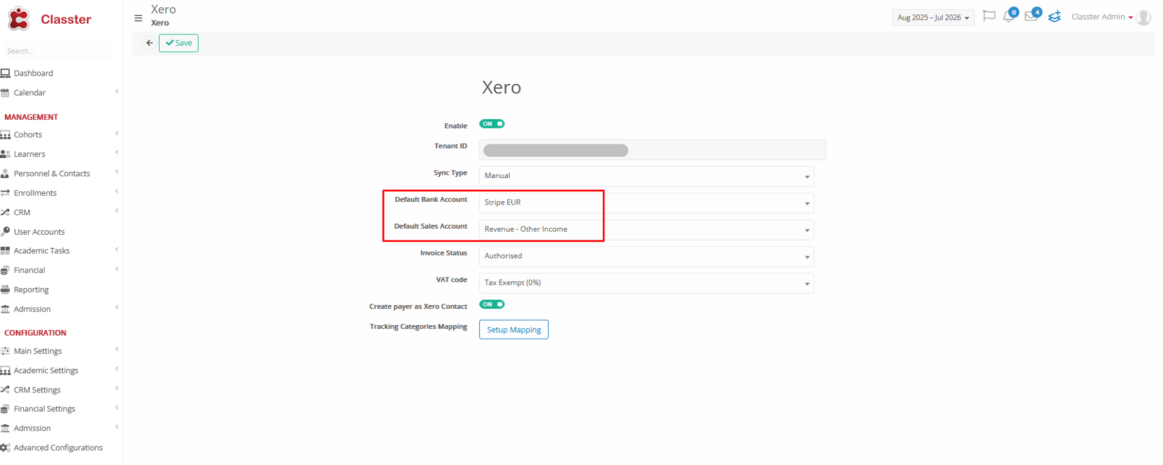Click the Reporting printer icon
The height and width of the screenshot is (465, 1163).
5,290
